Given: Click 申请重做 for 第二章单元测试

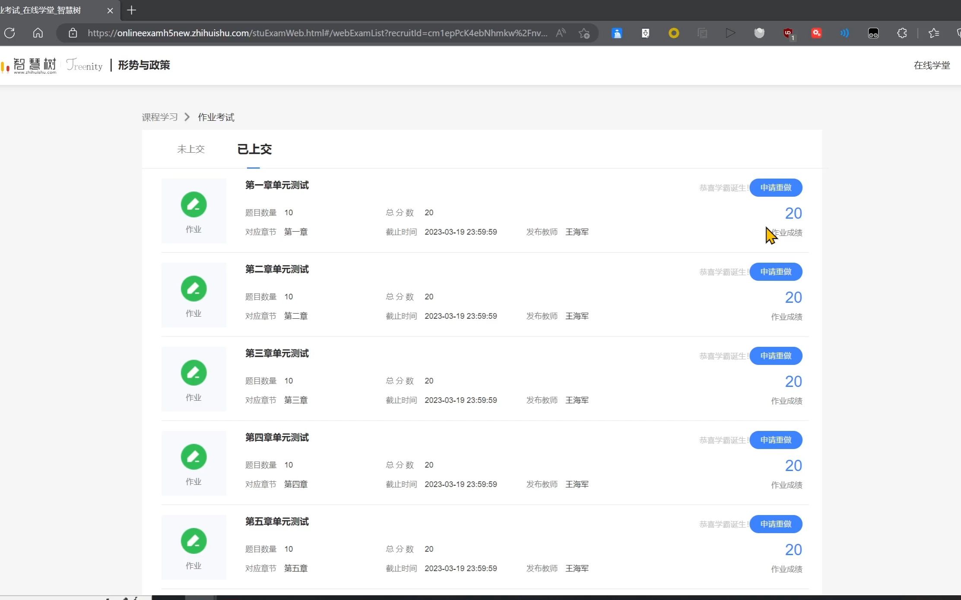Looking at the screenshot, I should pos(776,272).
